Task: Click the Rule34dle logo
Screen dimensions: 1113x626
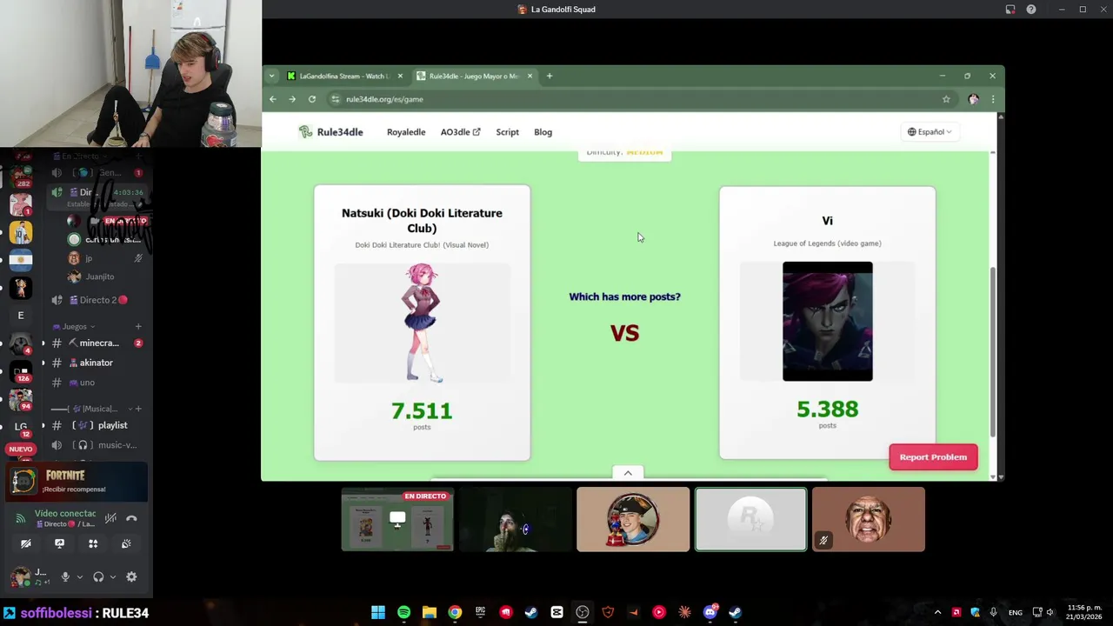Action: pos(330,132)
